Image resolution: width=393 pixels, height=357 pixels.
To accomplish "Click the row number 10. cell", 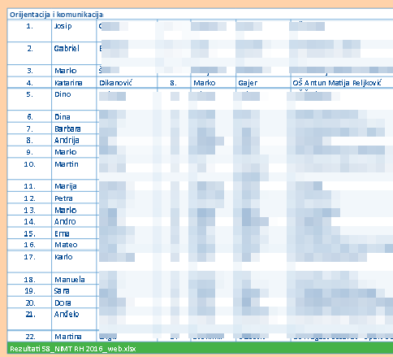I will pyautogui.click(x=29, y=168).
